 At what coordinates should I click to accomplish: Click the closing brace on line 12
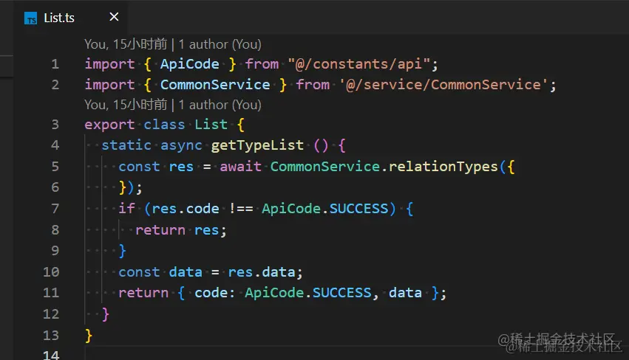[x=106, y=314]
